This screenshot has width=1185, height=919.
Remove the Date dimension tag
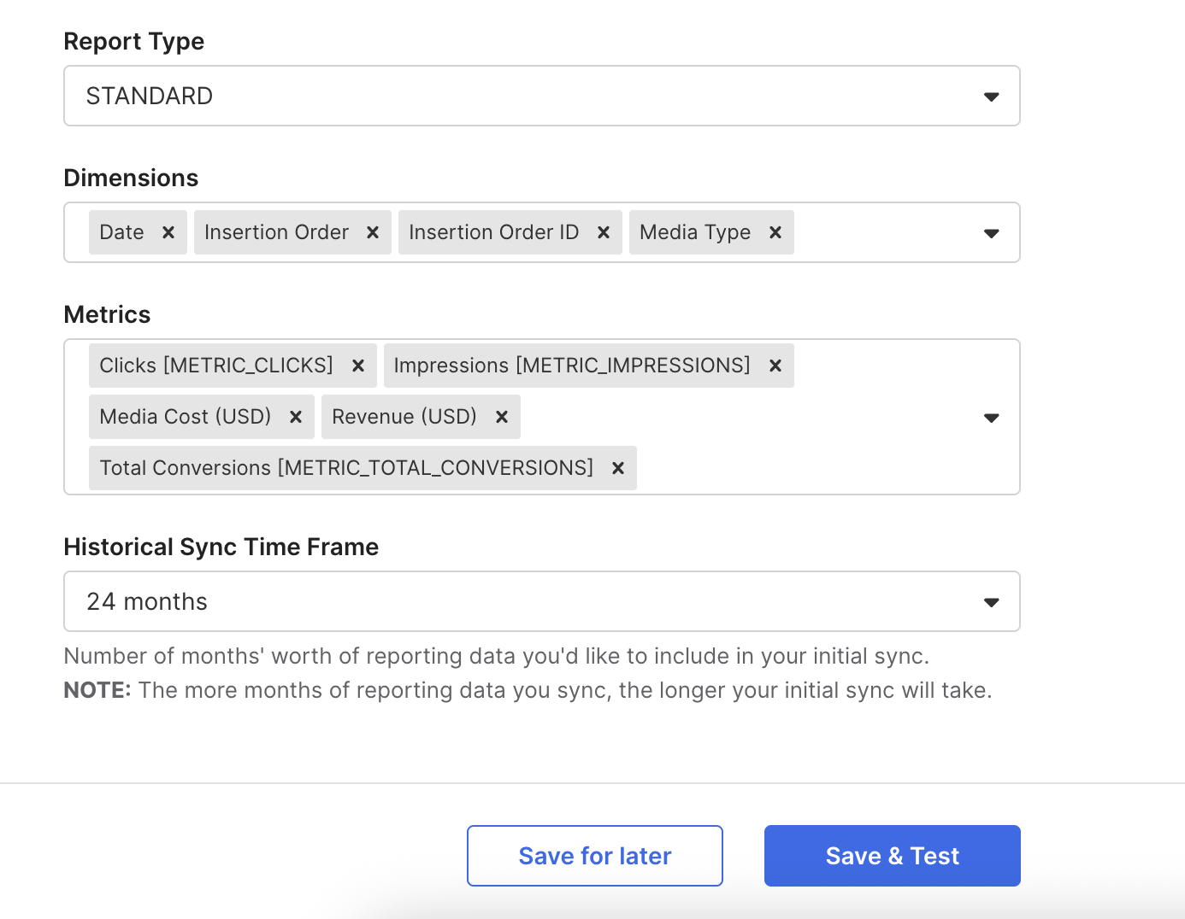pos(168,232)
